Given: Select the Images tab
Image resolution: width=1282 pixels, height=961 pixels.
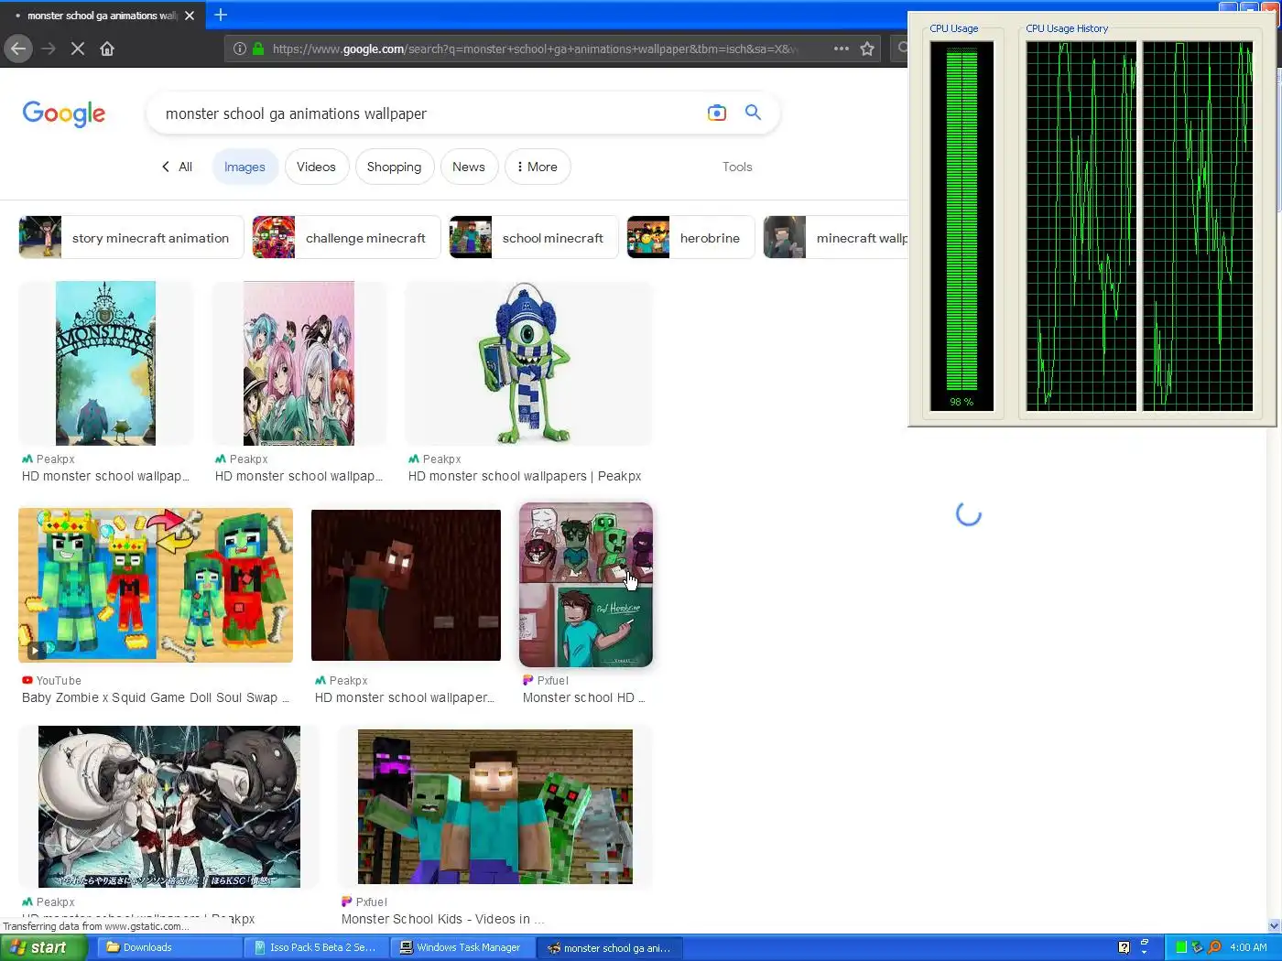Looking at the screenshot, I should pos(244,167).
